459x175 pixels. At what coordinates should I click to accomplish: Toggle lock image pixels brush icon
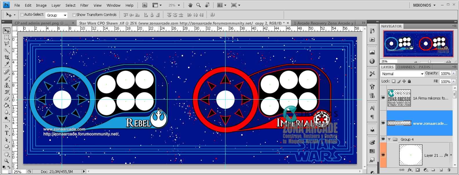pos(399,81)
